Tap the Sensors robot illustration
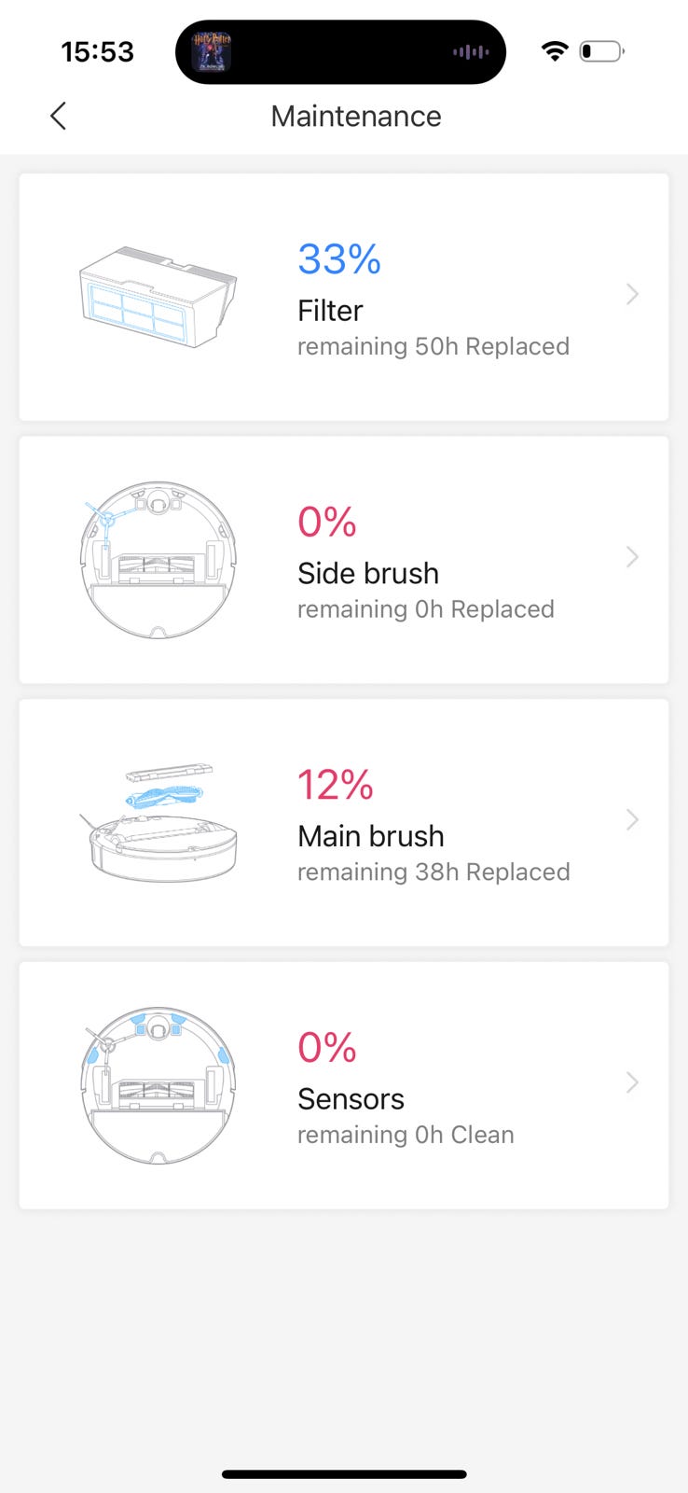 point(158,1085)
